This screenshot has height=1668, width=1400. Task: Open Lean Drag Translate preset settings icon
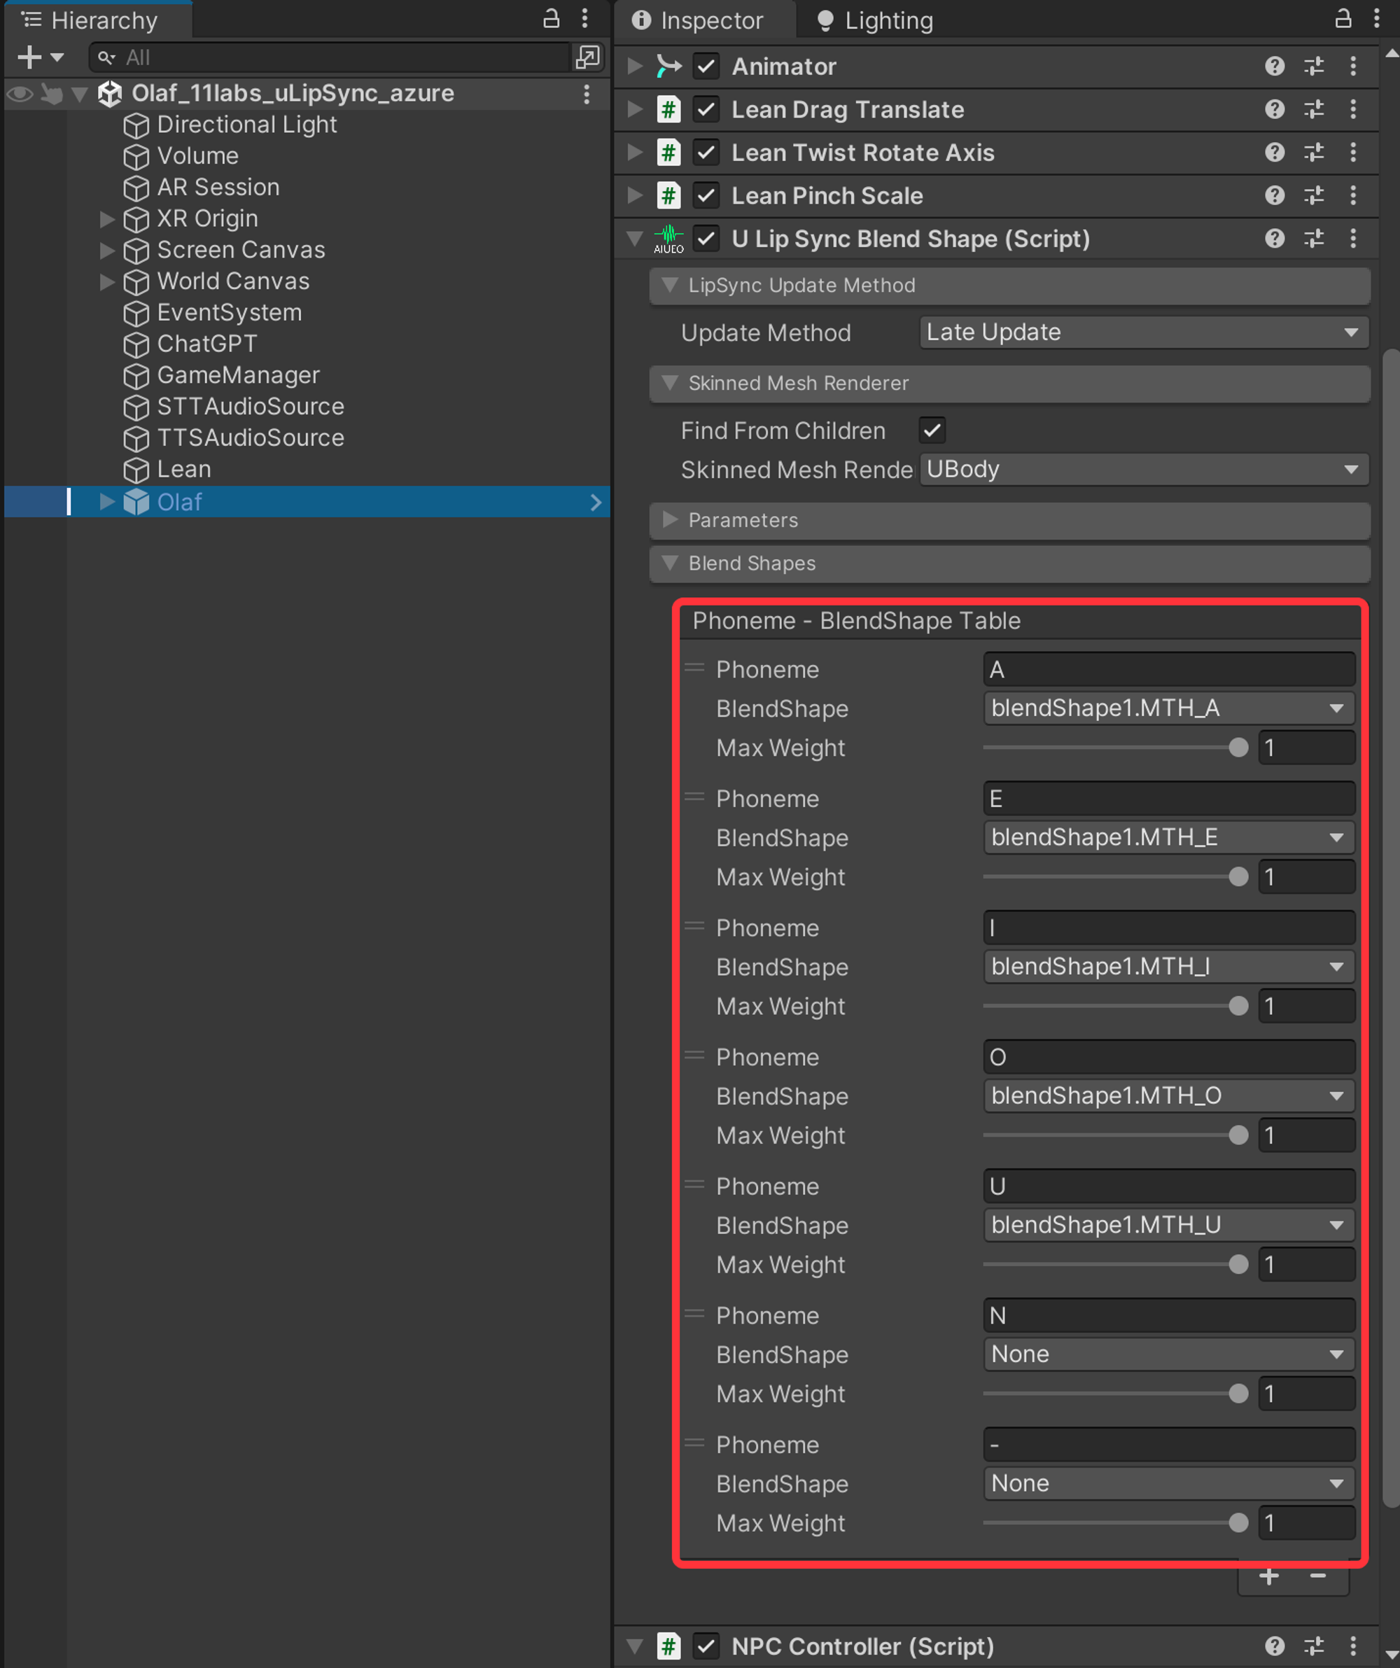coord(1314,108)
